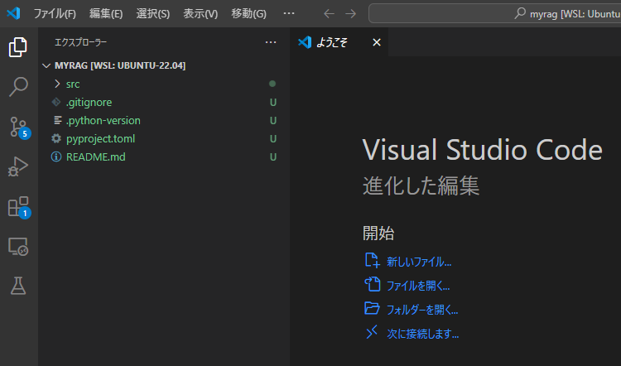Open README.md file

164,157
